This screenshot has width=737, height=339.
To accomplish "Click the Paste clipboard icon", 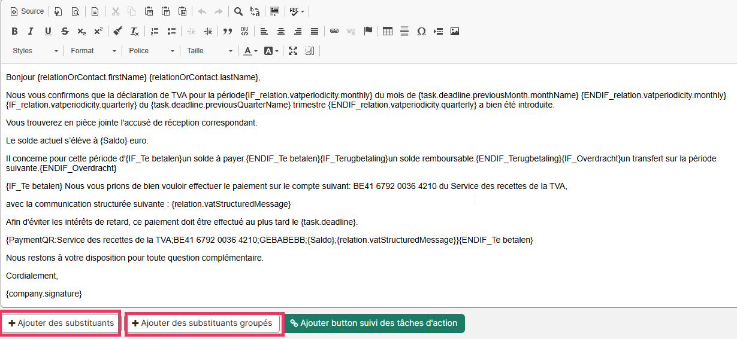I will (x=149, y=11).
